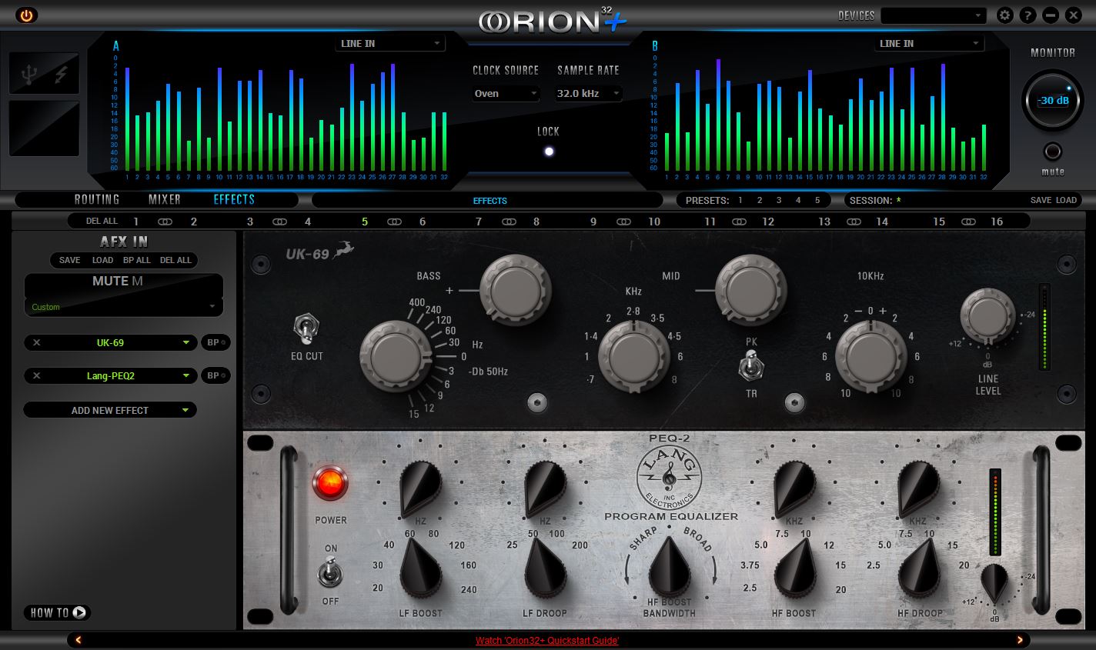Select AFX channel 16
1096x650 pixels.
pyautogui.click(x=997, y=222)
